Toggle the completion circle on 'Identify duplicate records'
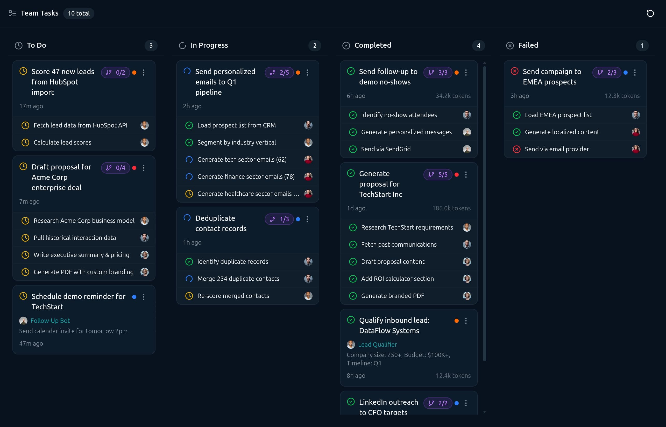The width and height of the screenshot is (666, 427). click(x=189, y=261)
